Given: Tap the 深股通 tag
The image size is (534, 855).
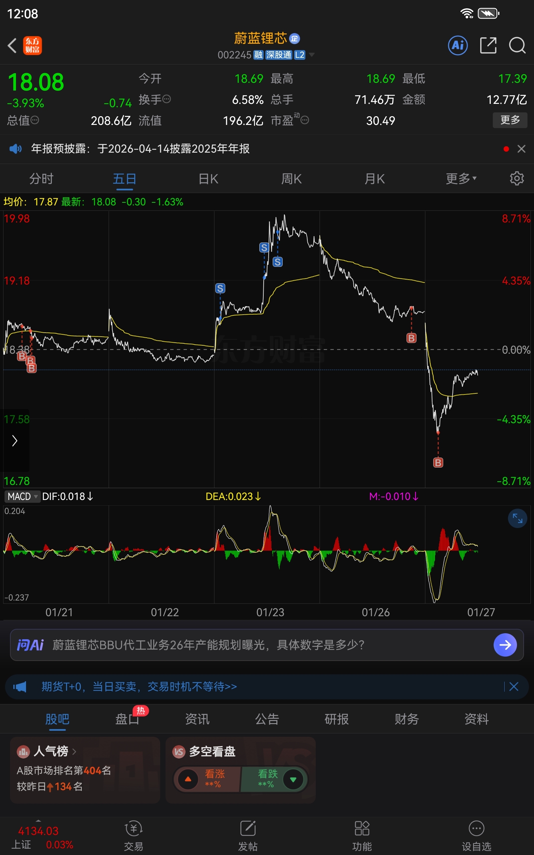Looking at the screenshot, I should pos(279,55).
